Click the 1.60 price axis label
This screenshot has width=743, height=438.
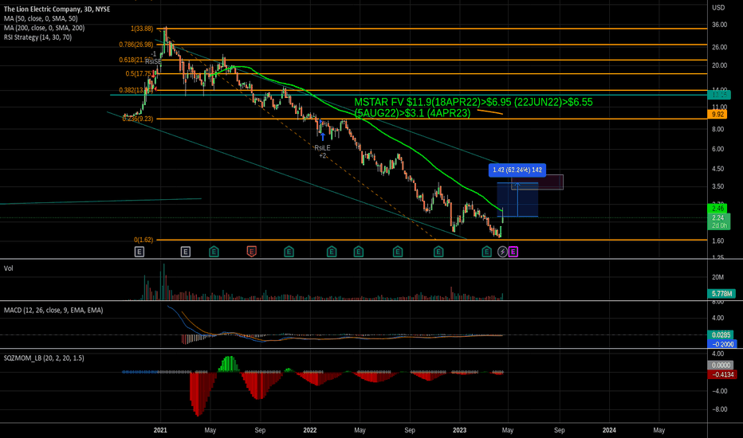point(717,241)
